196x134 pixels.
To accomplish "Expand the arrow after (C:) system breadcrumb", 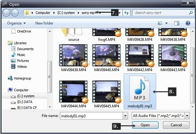I will point(79,13).
